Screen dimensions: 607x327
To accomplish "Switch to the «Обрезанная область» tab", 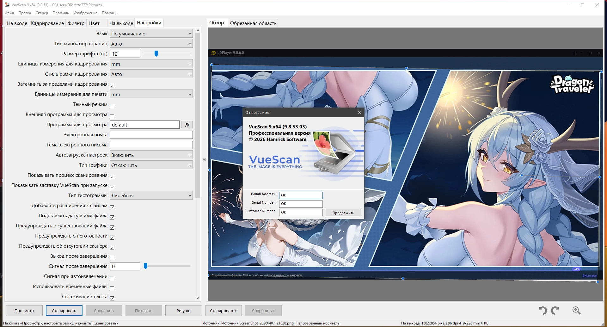I will click(x=253, y=23).
